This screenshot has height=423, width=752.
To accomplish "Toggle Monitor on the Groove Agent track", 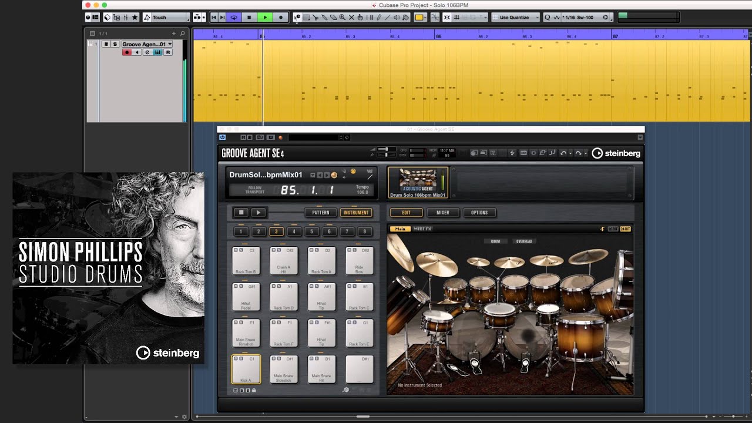I will click(137, 52).
